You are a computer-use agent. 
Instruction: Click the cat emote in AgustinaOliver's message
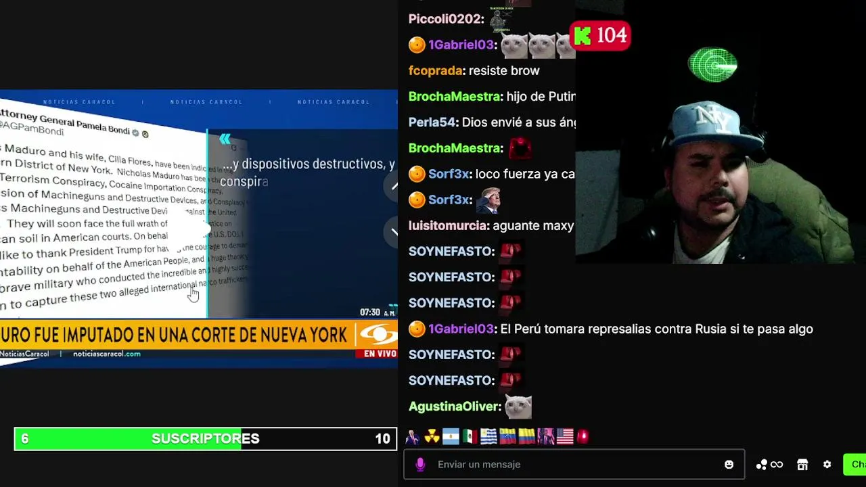(518, 407)
